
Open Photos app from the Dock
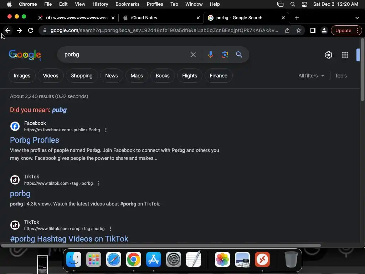pyautogui.click(x=222, y=259)
